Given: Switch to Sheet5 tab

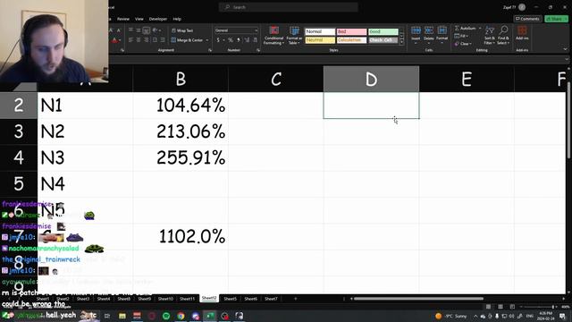Looking at the screenshot, I should pyautogui.click(x=231, y=299).
